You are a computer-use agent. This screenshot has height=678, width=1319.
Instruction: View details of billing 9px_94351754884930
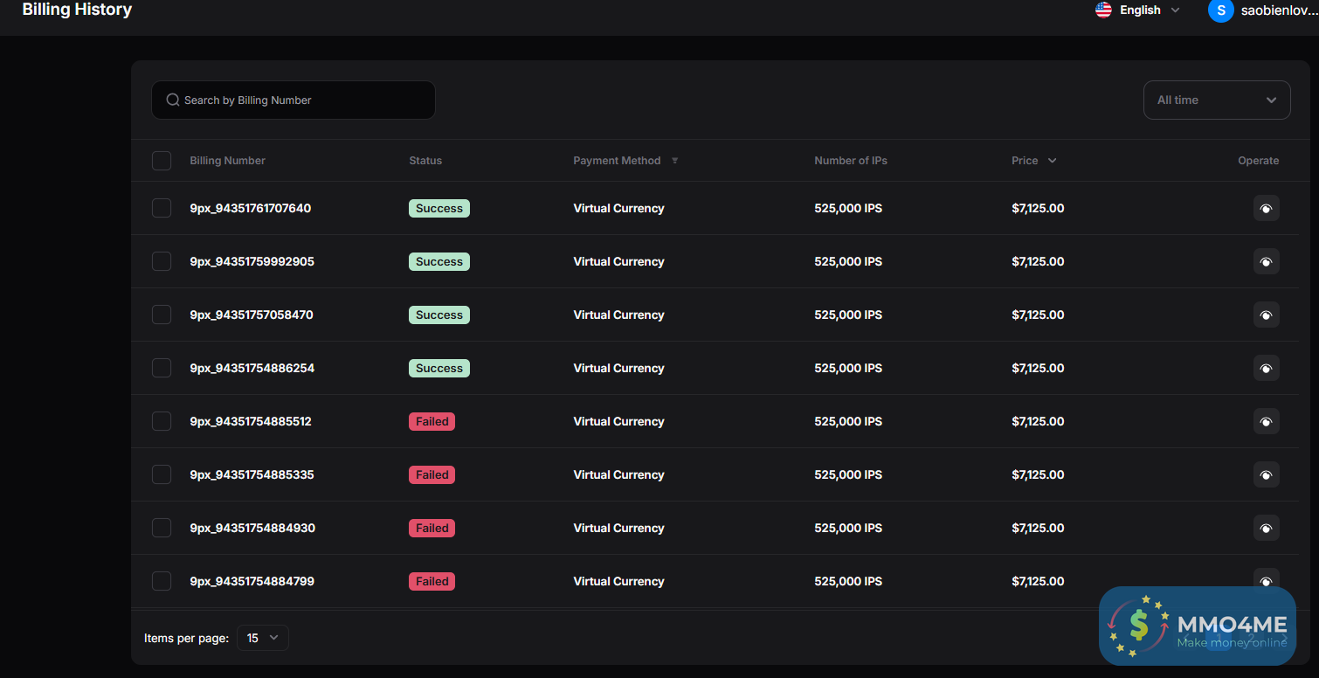(x=1266, y=528)
